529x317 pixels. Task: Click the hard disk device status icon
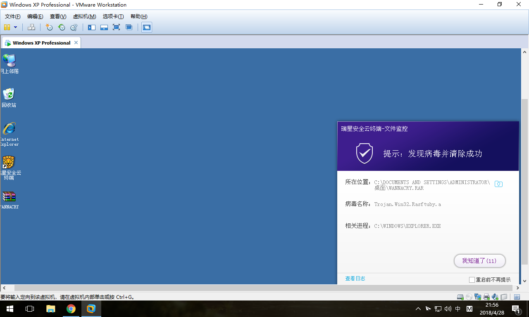click(460, 297)
